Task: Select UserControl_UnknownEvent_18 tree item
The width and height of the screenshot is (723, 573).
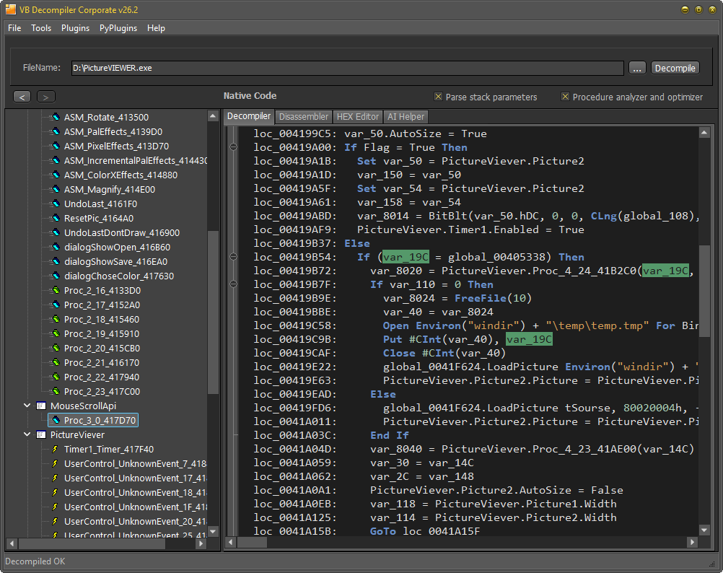Action: [135, 493]
